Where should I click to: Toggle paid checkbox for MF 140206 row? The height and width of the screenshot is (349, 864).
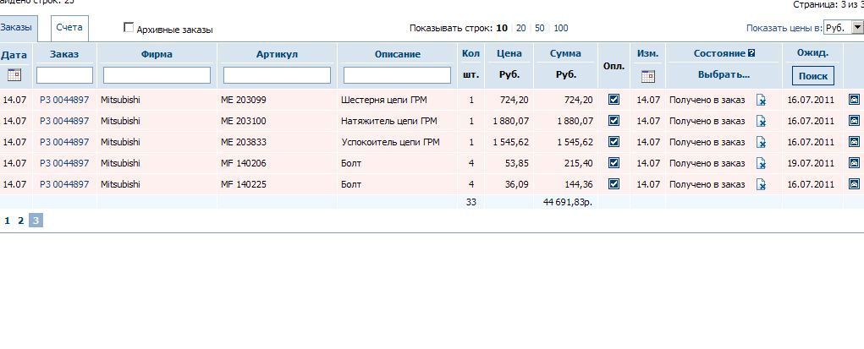click(614, 163)
